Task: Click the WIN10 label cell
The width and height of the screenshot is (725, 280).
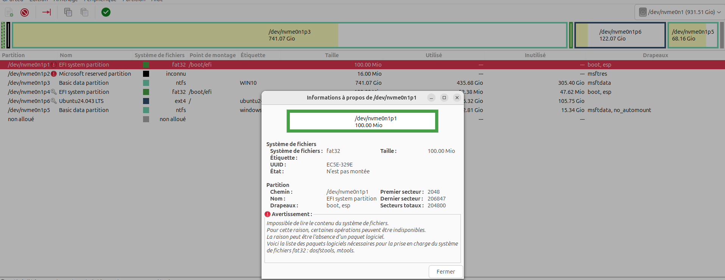Action: coord(248,83)
